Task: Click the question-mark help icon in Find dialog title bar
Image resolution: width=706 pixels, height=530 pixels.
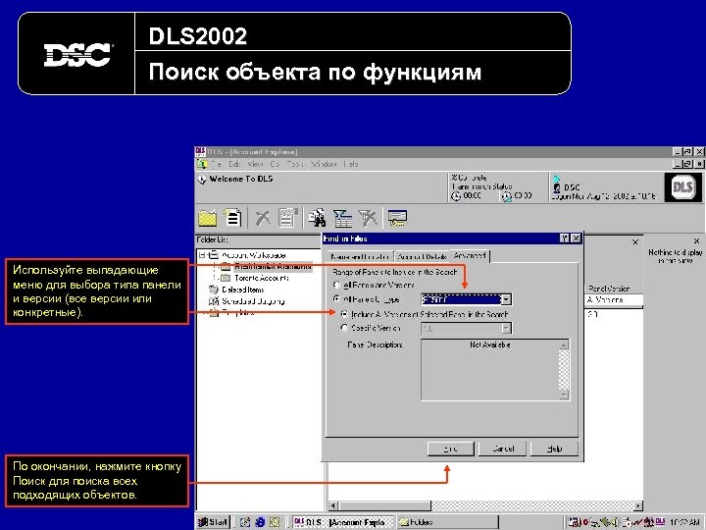Action: coord(564,238)
